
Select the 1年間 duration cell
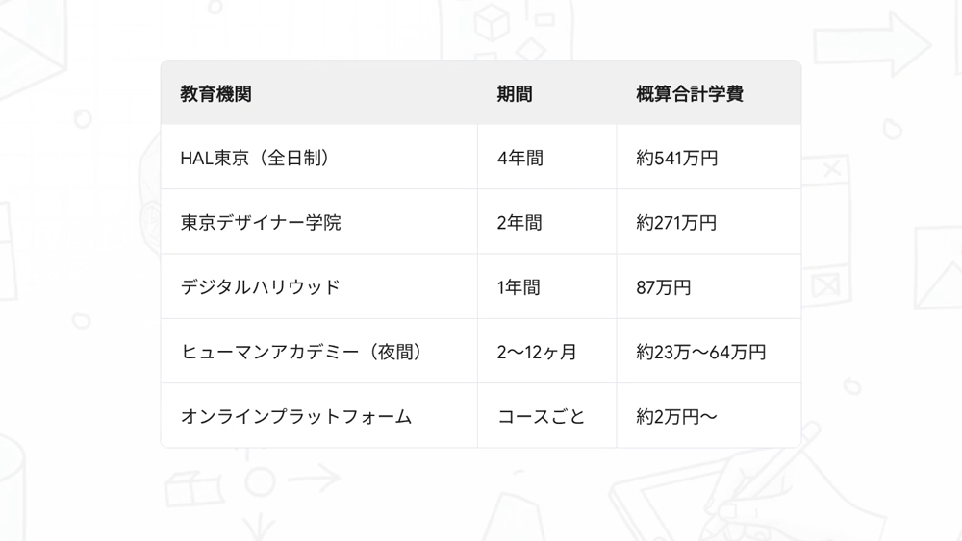(519, 287)
